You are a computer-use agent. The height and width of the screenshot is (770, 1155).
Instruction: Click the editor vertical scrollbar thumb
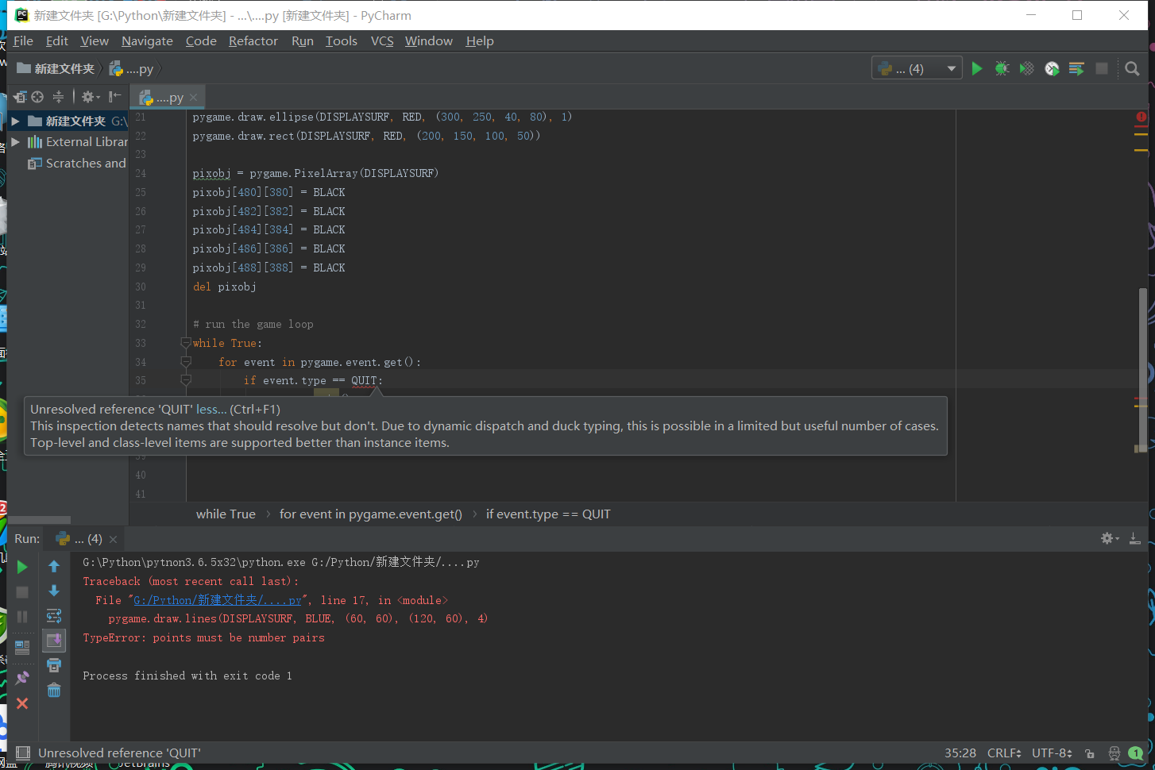click(x=1143, y=369)
